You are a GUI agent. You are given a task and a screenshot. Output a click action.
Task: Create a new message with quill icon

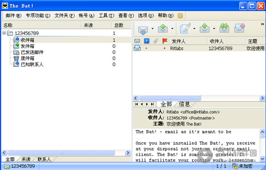(x=185, y=28)
